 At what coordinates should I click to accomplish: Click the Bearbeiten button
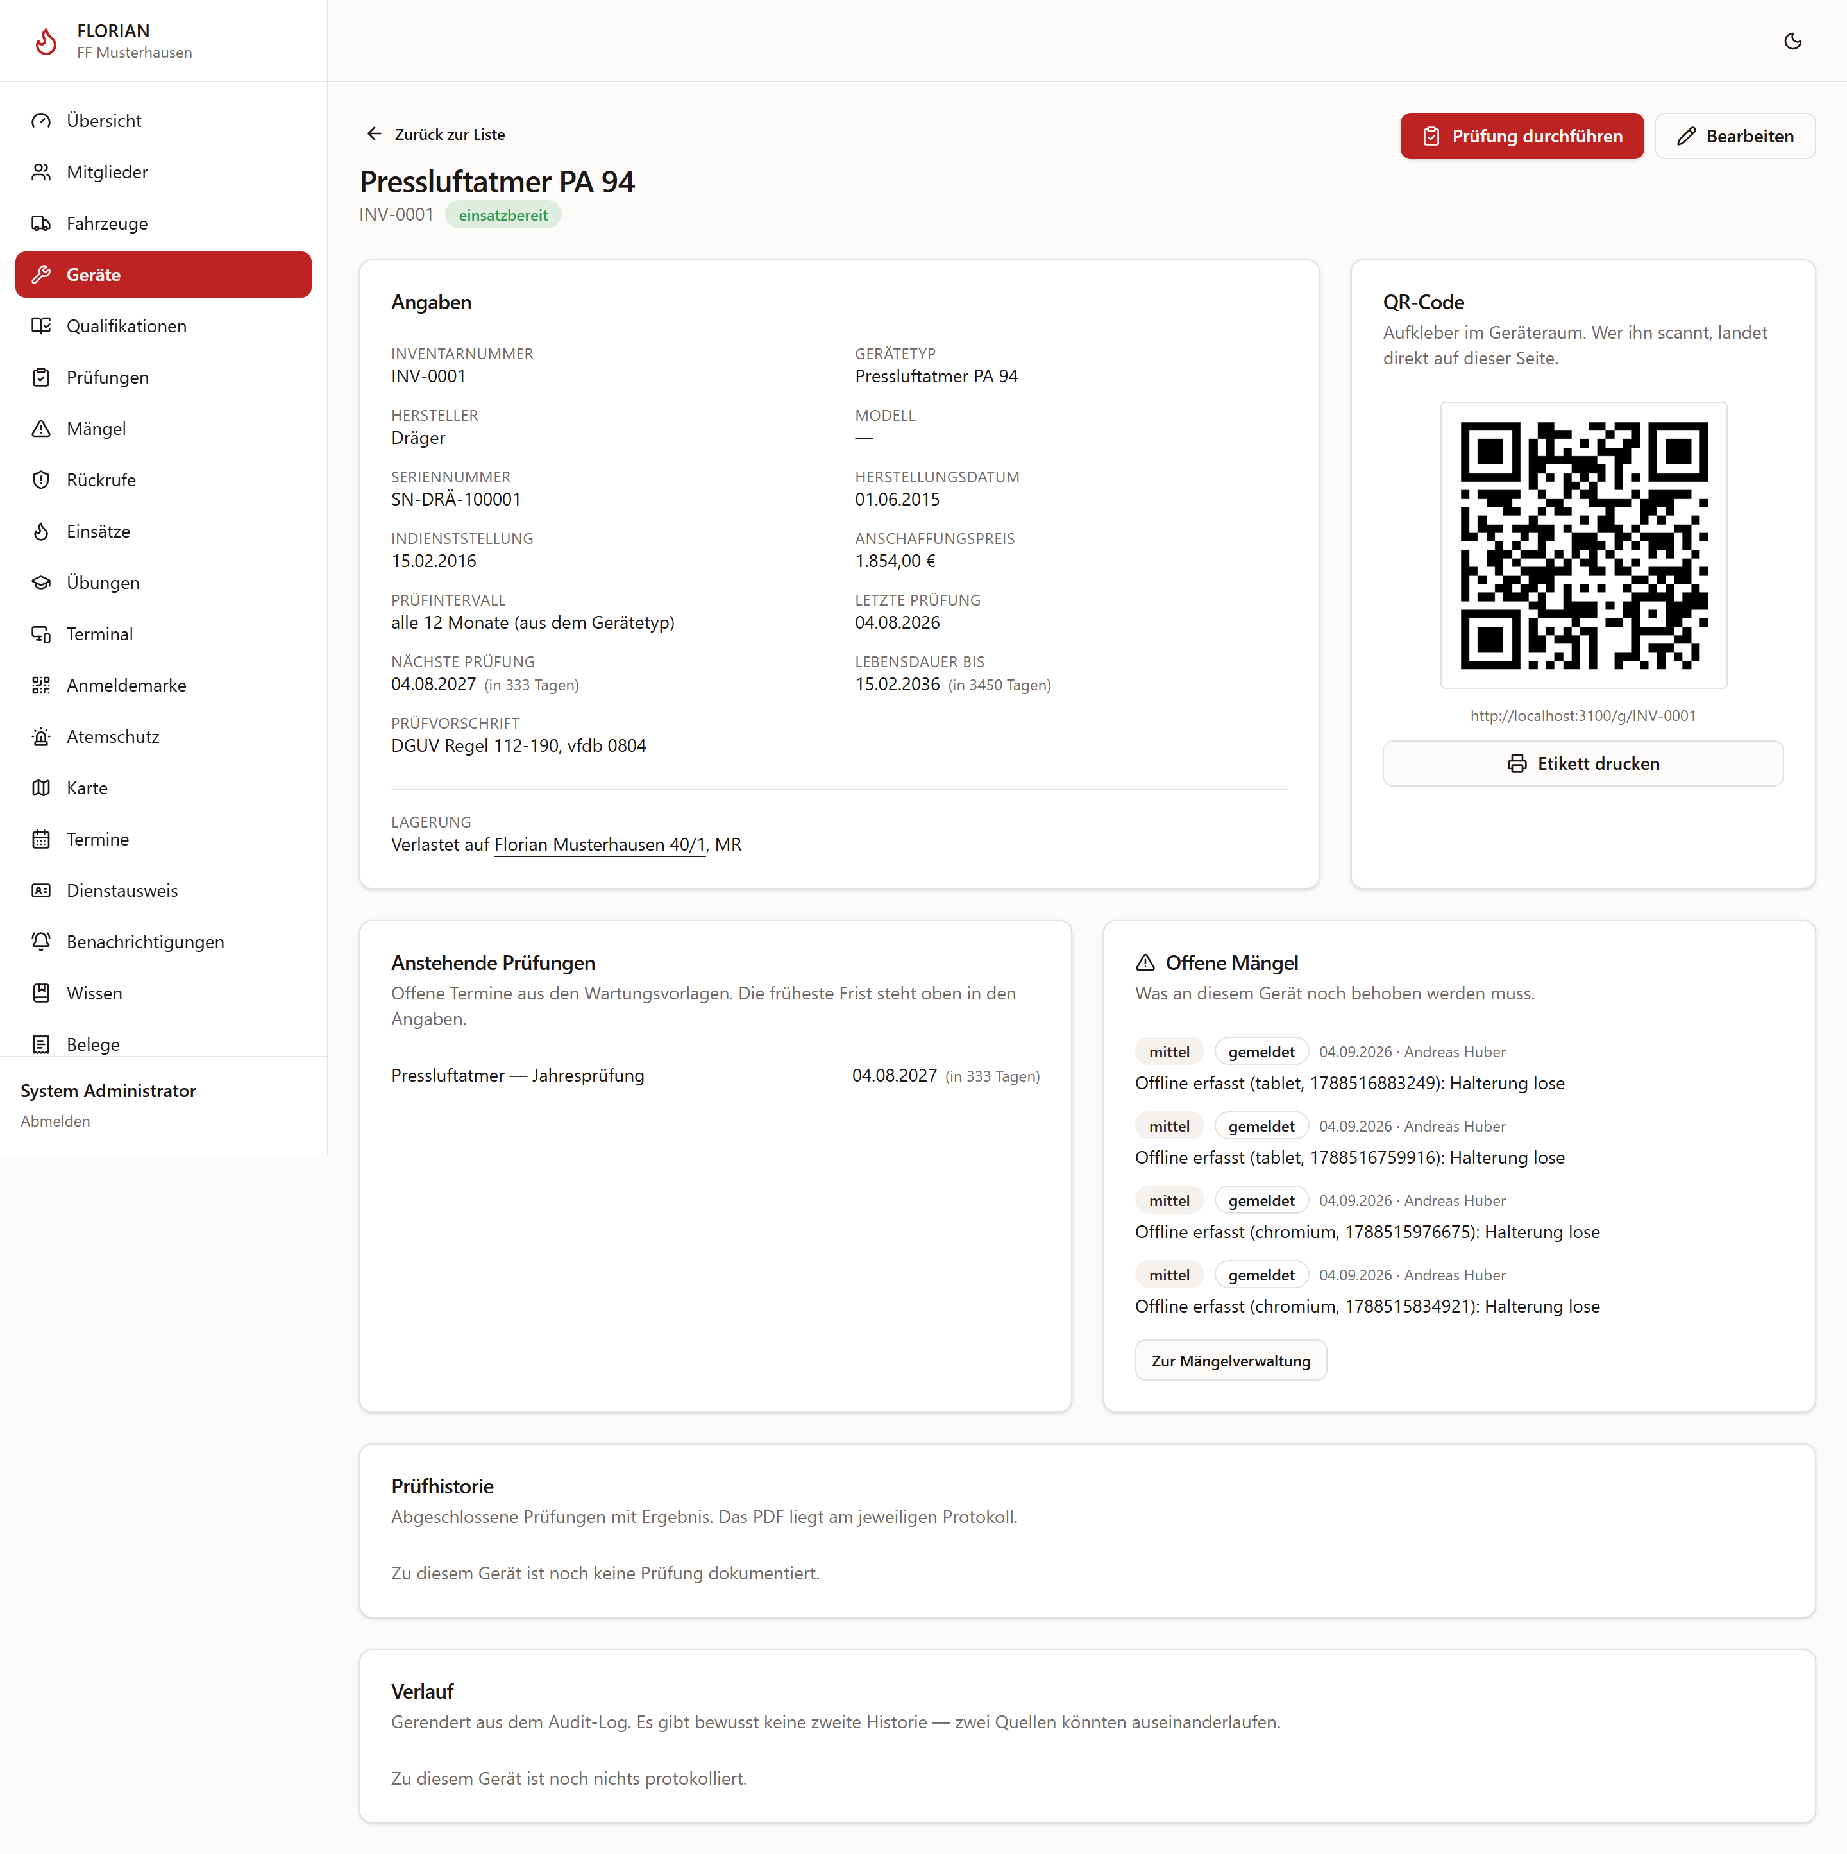click(1735, 136)
